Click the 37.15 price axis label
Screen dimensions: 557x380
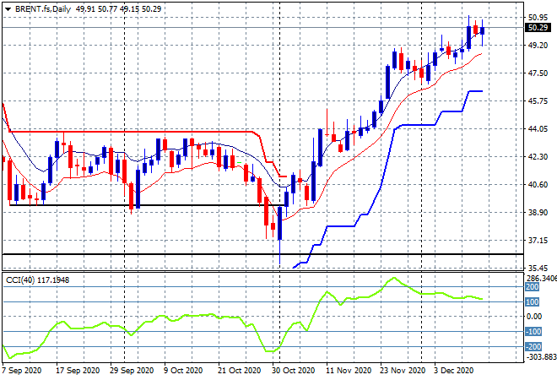[x=538, y=241]
